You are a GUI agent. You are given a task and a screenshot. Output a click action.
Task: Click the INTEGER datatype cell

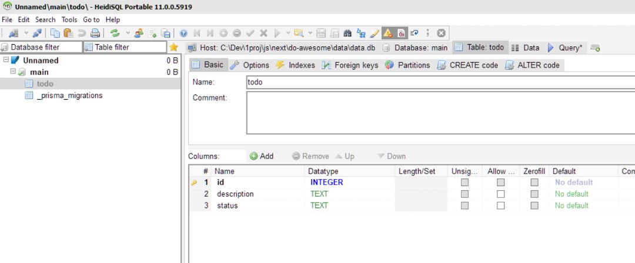349,183
